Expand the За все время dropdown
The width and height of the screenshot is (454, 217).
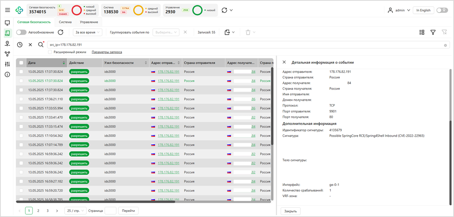(x=87, y=32)
